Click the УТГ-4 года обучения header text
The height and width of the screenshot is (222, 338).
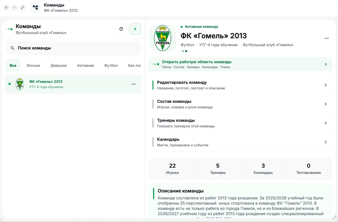218,45
